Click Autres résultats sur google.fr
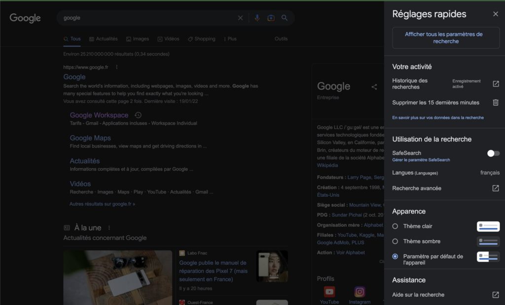The width and height of the screenshot is (505, 305). coord(102,204)
